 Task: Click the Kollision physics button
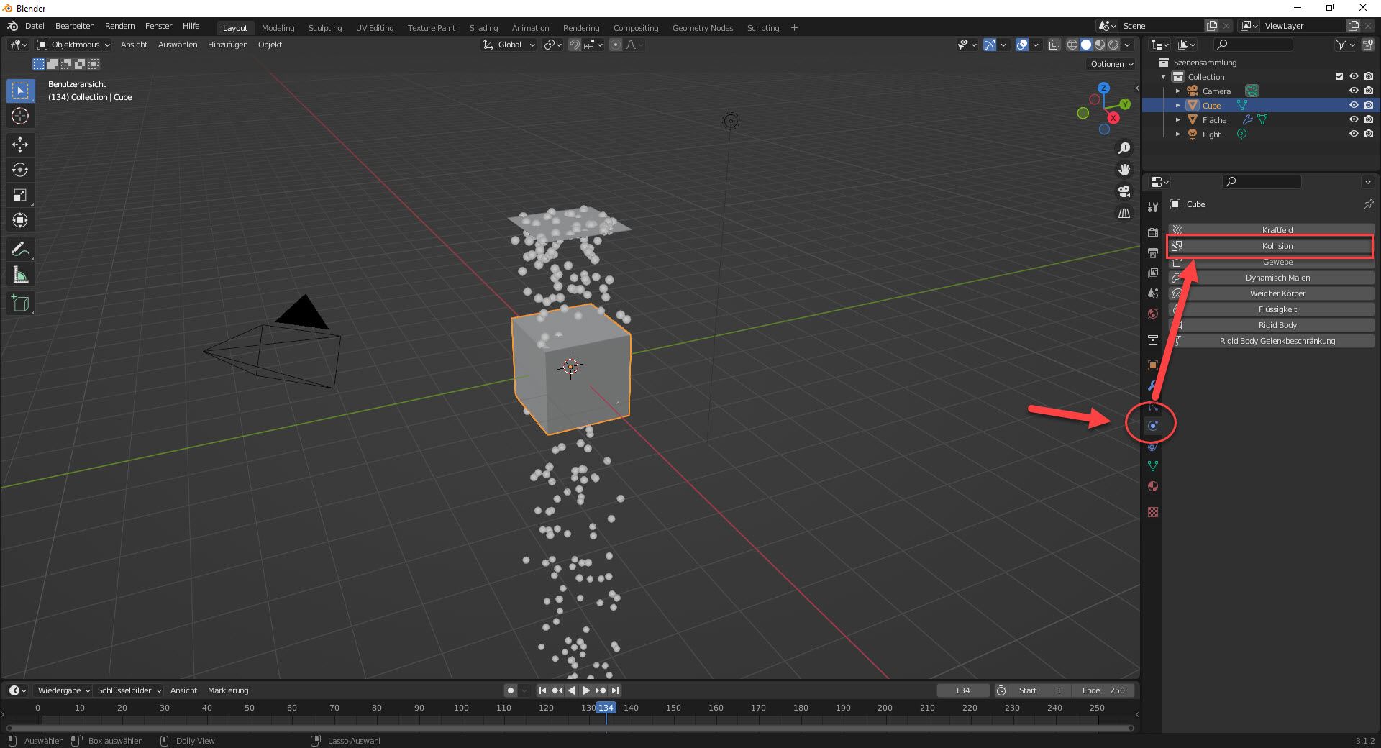1277,246
